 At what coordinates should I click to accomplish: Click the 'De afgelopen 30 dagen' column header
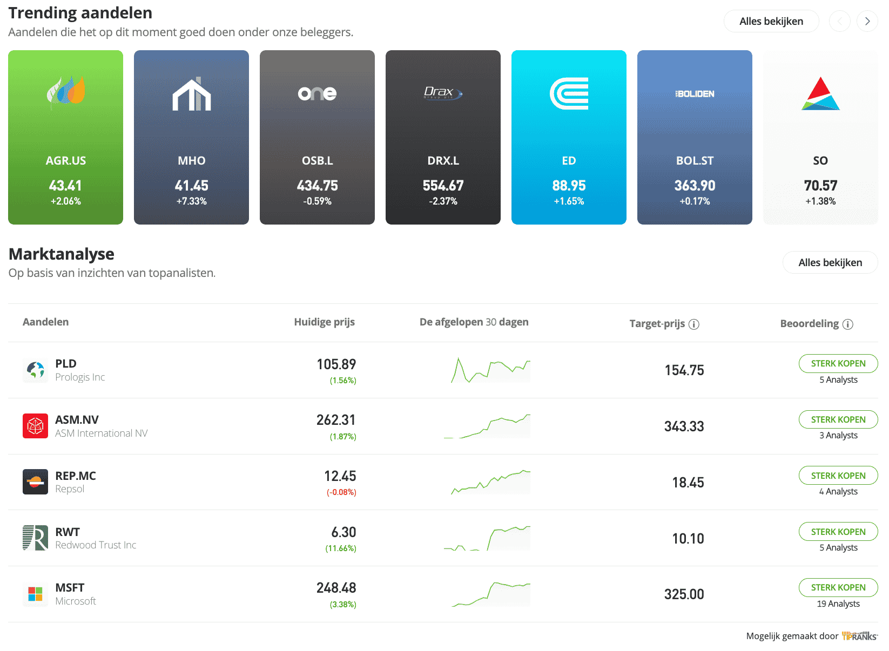[x=474, y=322]
